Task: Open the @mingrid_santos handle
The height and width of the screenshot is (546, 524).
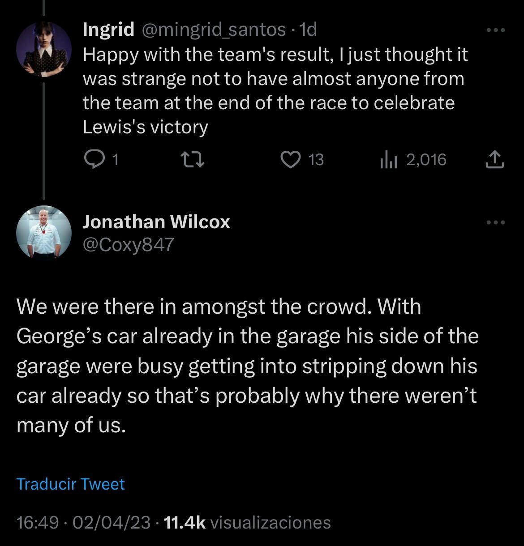Action: tap(214, 30)
